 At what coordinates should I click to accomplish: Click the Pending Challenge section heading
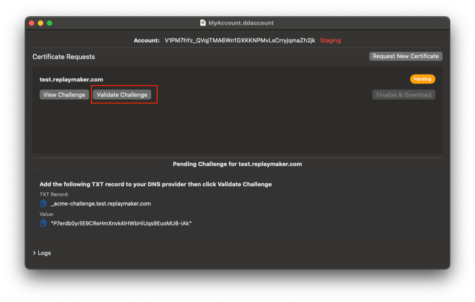tap(237, 164)
